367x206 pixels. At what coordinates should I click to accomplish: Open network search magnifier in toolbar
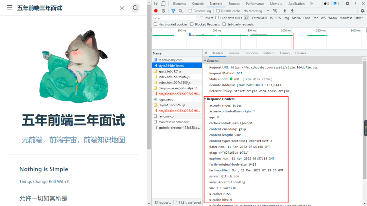pos(181,11)
